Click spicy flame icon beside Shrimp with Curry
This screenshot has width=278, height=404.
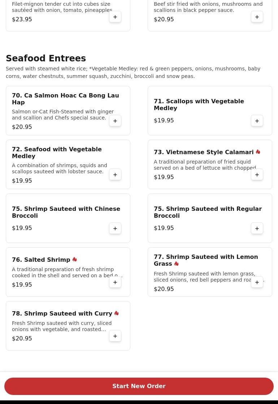point(117,313)
